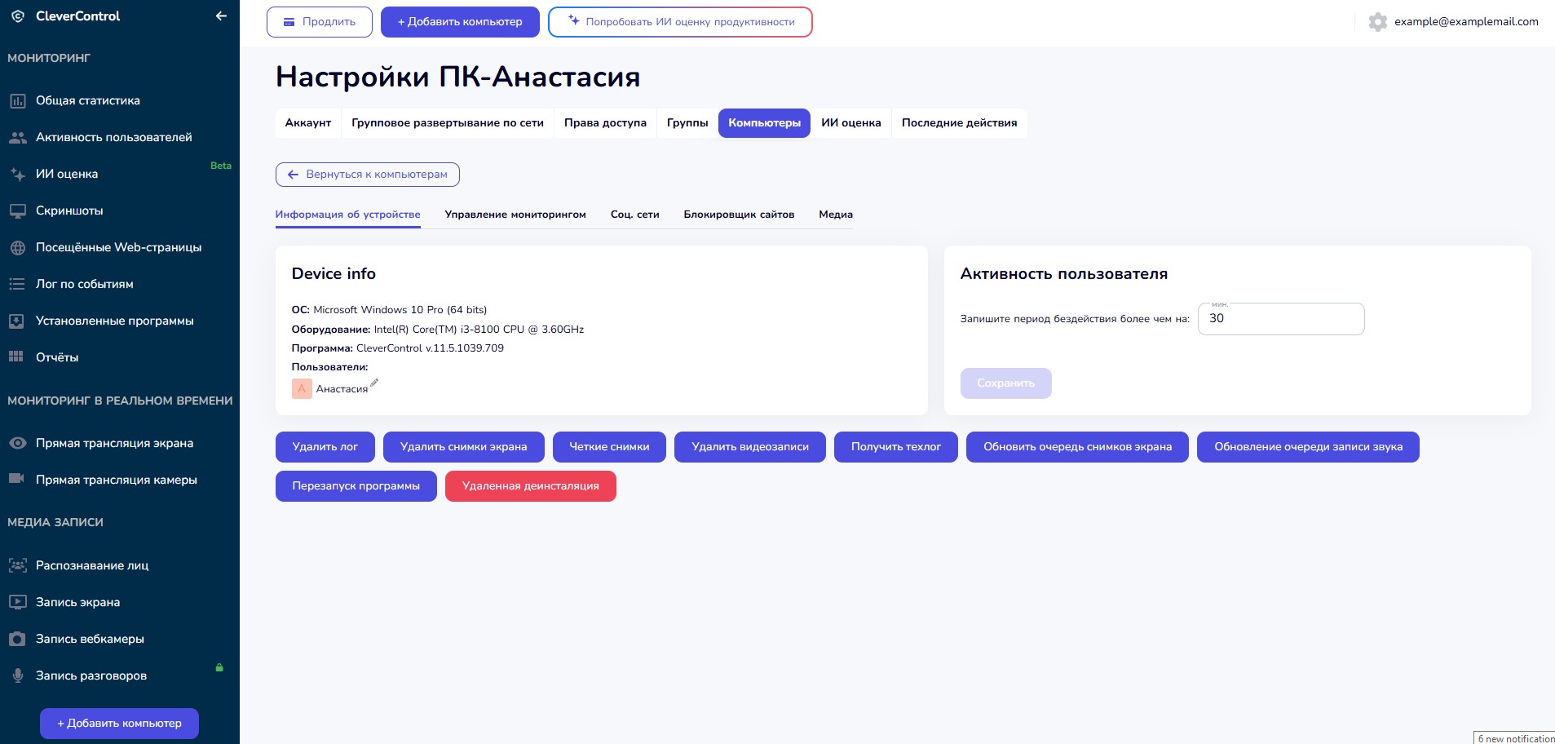Click the Удалить лог button
The width and height of the screenshot is (1555, 744).
point(325,447)
